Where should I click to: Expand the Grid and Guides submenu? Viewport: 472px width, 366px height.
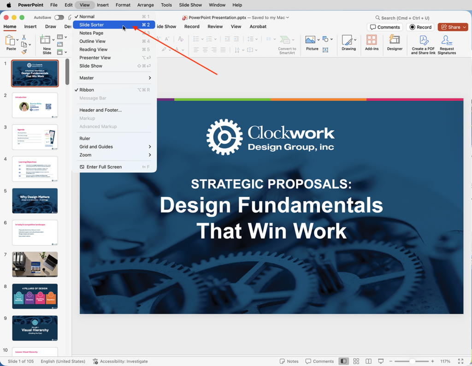click(x=114, y=147)
